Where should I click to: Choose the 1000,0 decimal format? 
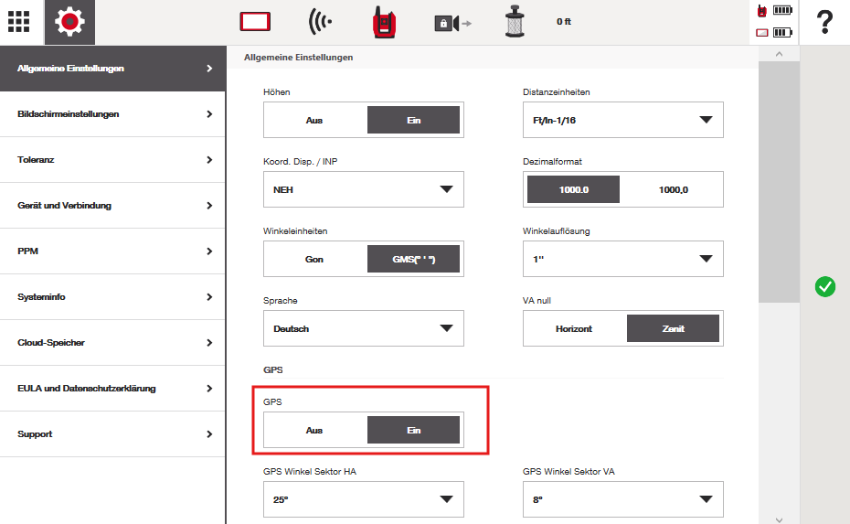click(673, 189)
